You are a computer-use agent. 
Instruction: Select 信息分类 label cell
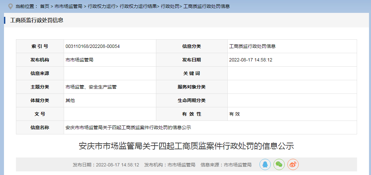coord(192,47)
